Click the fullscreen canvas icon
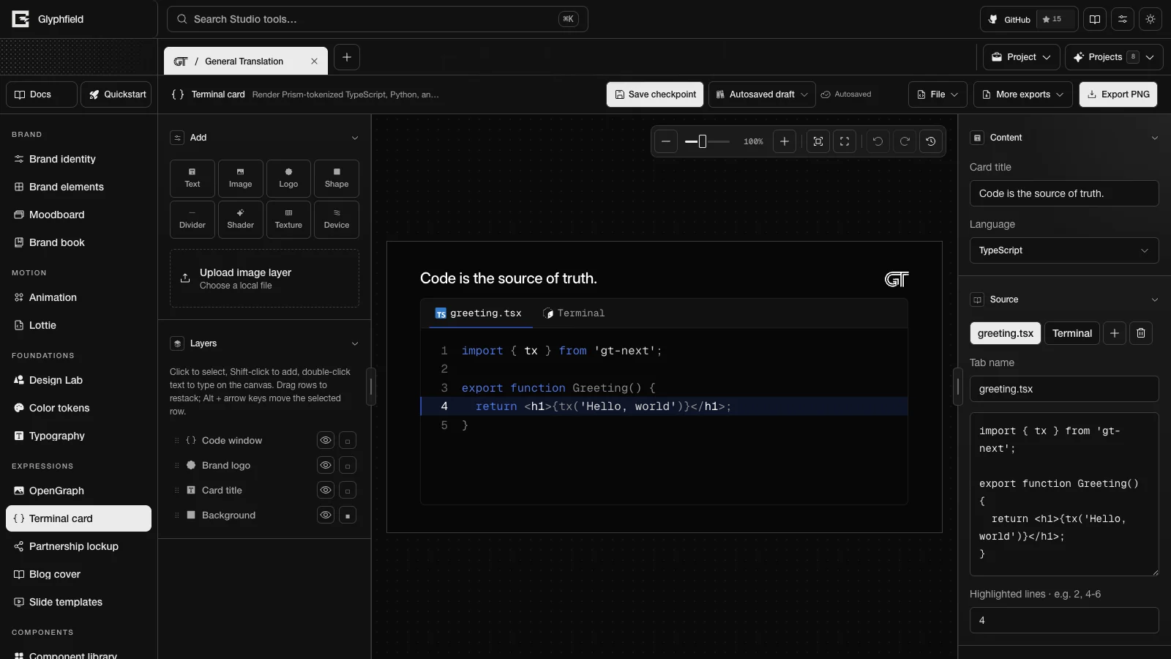The image size is (1171, 659). click(845, 141)
